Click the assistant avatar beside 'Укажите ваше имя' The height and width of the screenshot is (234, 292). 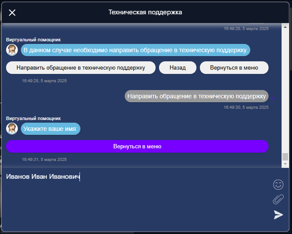[12, 129]
